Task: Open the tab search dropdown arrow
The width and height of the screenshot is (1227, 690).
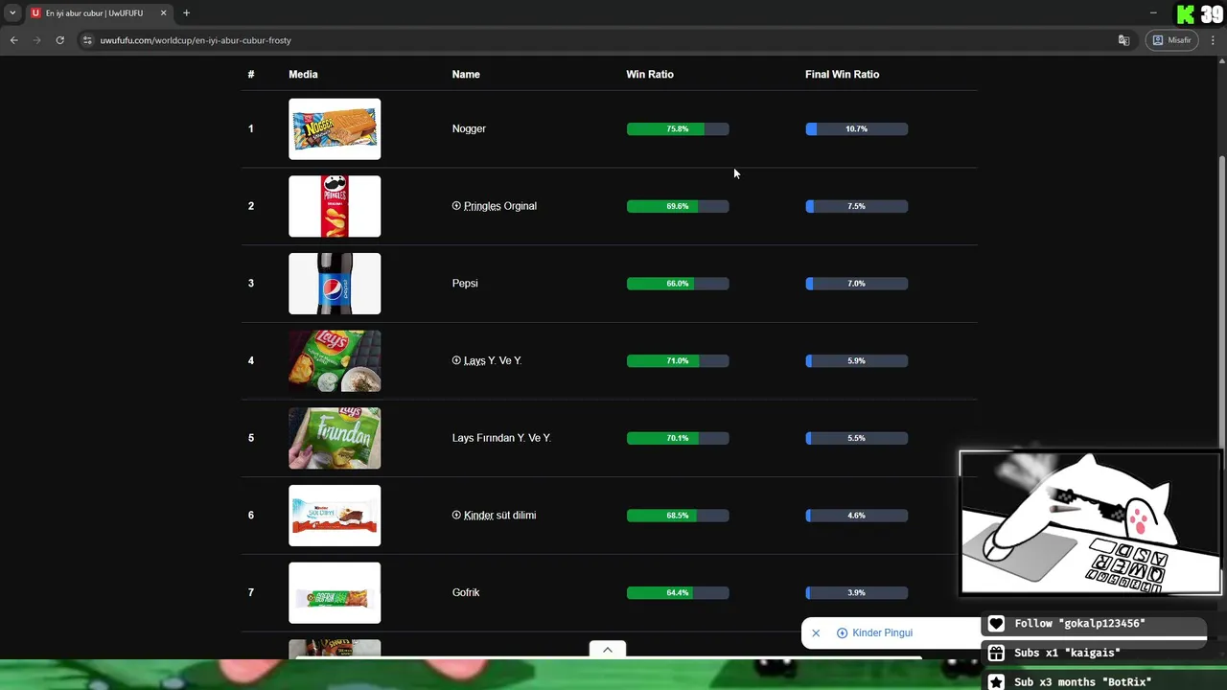Action: (12, 13)
